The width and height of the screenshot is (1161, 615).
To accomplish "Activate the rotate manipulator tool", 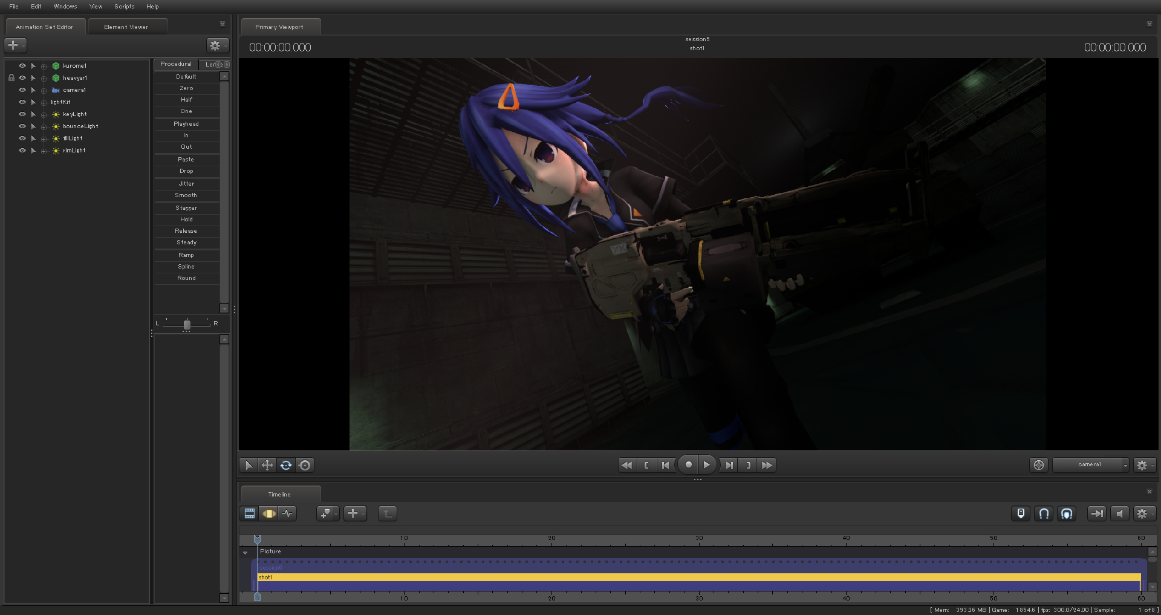I will (286, 465).
